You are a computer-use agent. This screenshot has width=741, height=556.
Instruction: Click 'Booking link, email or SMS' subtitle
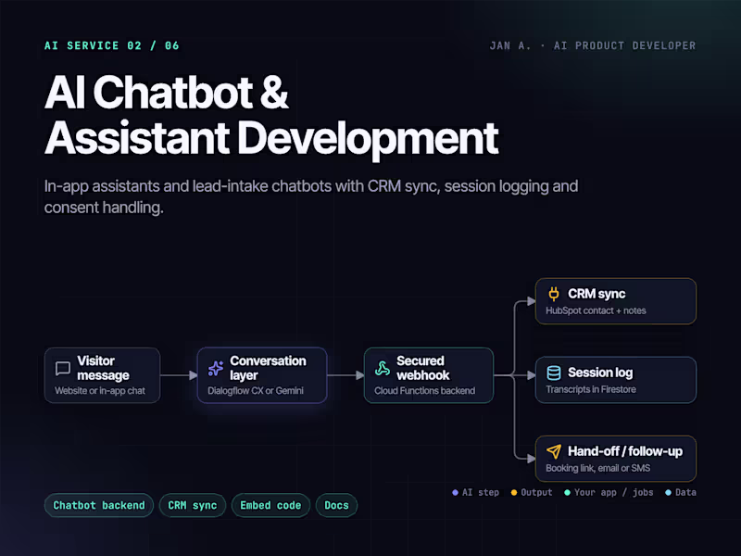pyautogui.click(x=597, y=468)
